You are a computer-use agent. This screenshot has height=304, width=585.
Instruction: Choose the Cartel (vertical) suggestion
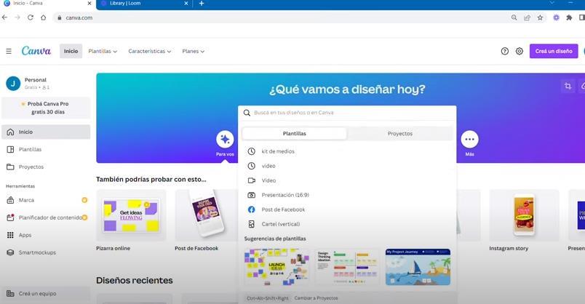347,224
